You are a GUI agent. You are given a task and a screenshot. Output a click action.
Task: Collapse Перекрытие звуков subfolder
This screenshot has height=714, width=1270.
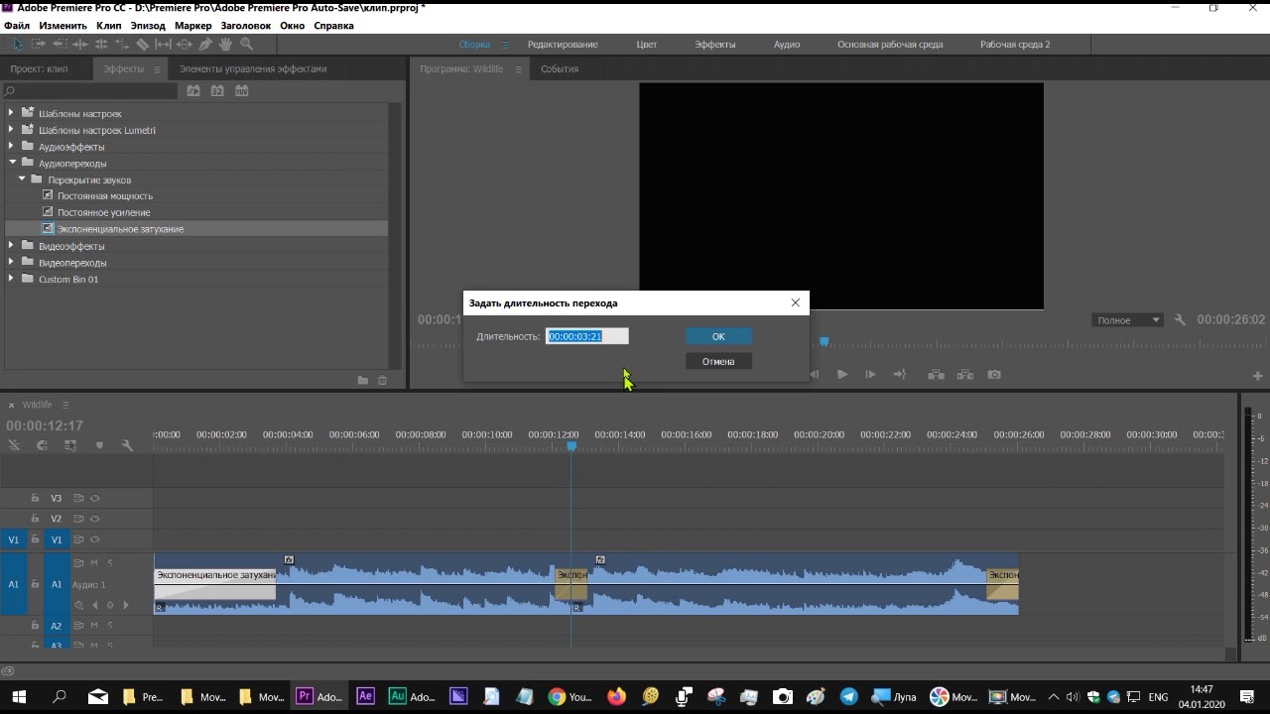pos(22,179)
